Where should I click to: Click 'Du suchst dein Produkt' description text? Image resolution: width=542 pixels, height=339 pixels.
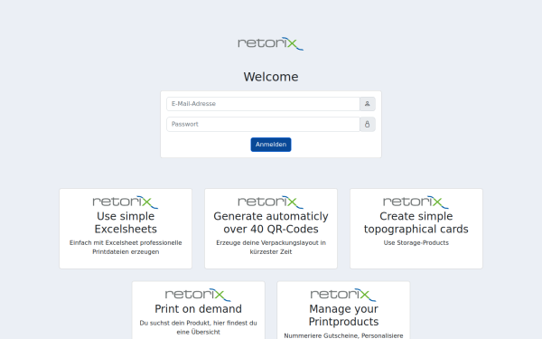coord(198,327)
